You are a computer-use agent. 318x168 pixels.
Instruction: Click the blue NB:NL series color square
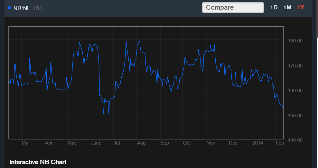coord(9,8)
